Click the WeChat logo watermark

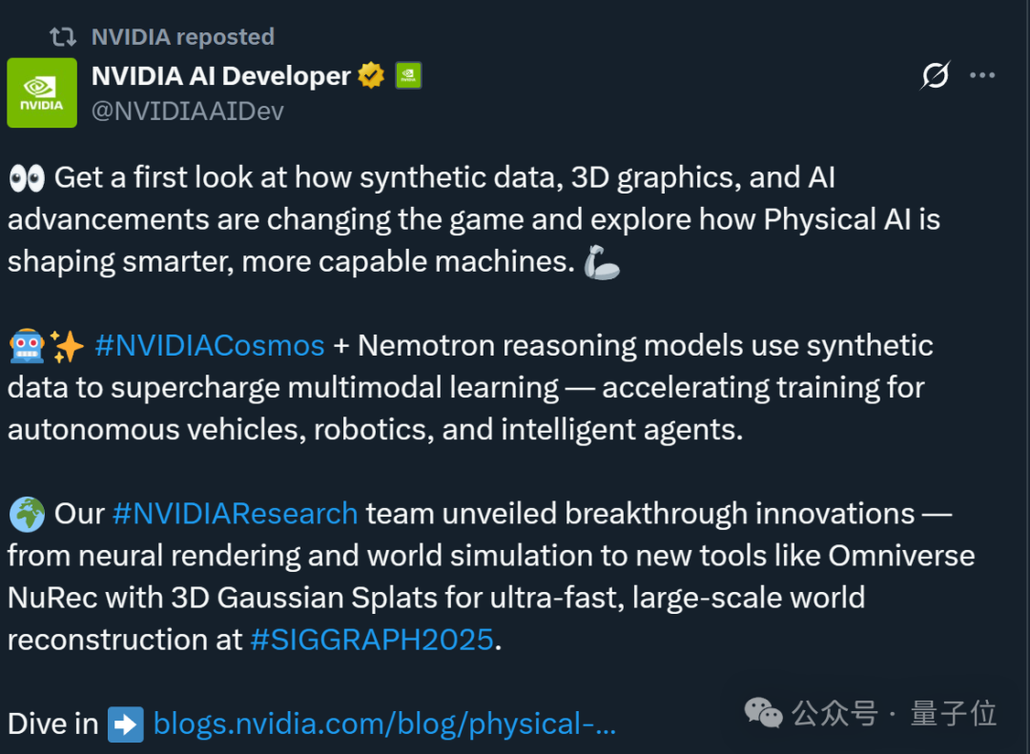(763, 712)
